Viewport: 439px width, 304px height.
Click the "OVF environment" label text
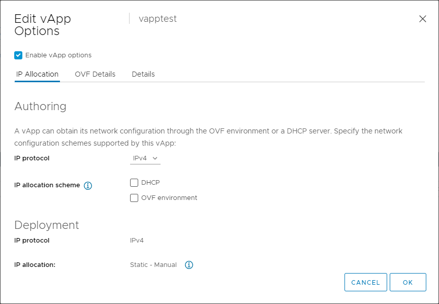169,198
